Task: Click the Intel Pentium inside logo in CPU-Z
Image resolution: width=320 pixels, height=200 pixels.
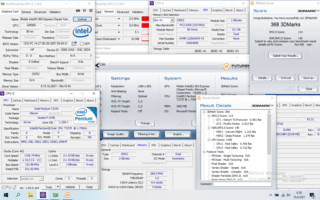Action: click(85, 115)
